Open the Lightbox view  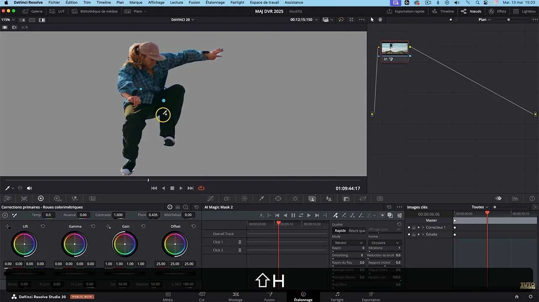[x=525, y=11]
